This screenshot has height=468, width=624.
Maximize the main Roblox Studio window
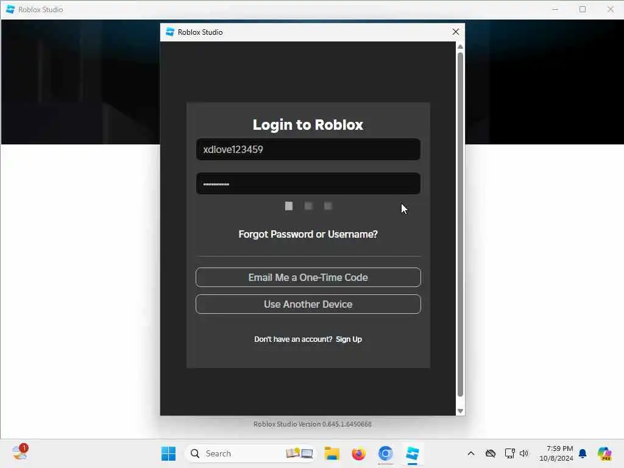583,9
